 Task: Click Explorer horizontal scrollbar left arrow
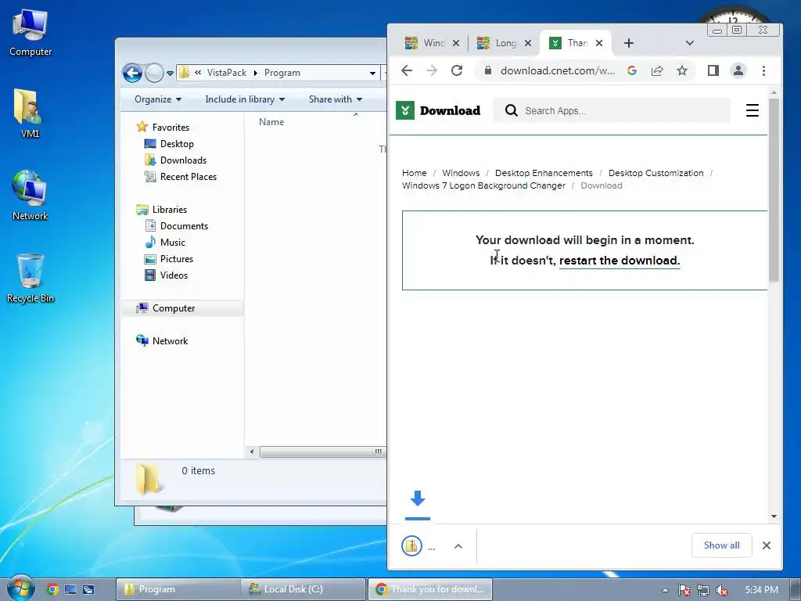point(252,452)
